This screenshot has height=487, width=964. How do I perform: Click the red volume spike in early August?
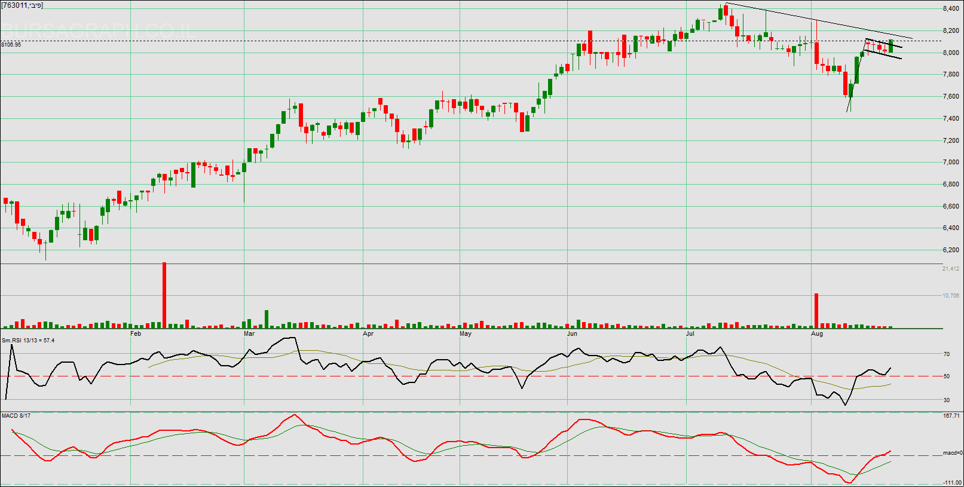pos(816,310)
